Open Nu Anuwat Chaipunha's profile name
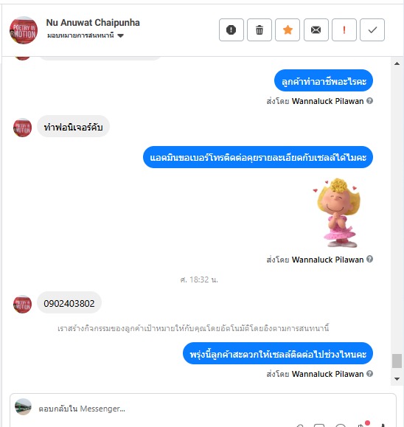 click(93, 23)
